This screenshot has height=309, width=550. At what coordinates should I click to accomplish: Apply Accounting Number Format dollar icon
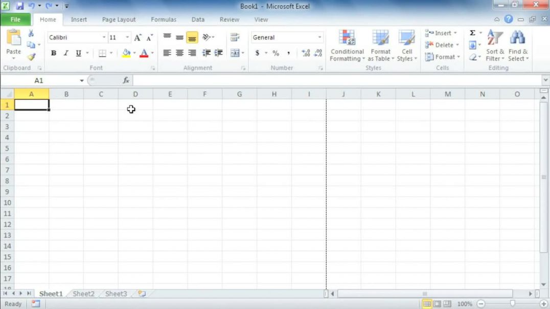tap(257, 53)
